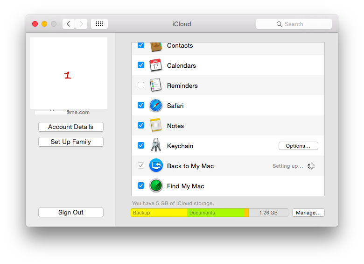364x264 pixels.
Task: Click the Setting up… status text
Action: pos(288,166)
